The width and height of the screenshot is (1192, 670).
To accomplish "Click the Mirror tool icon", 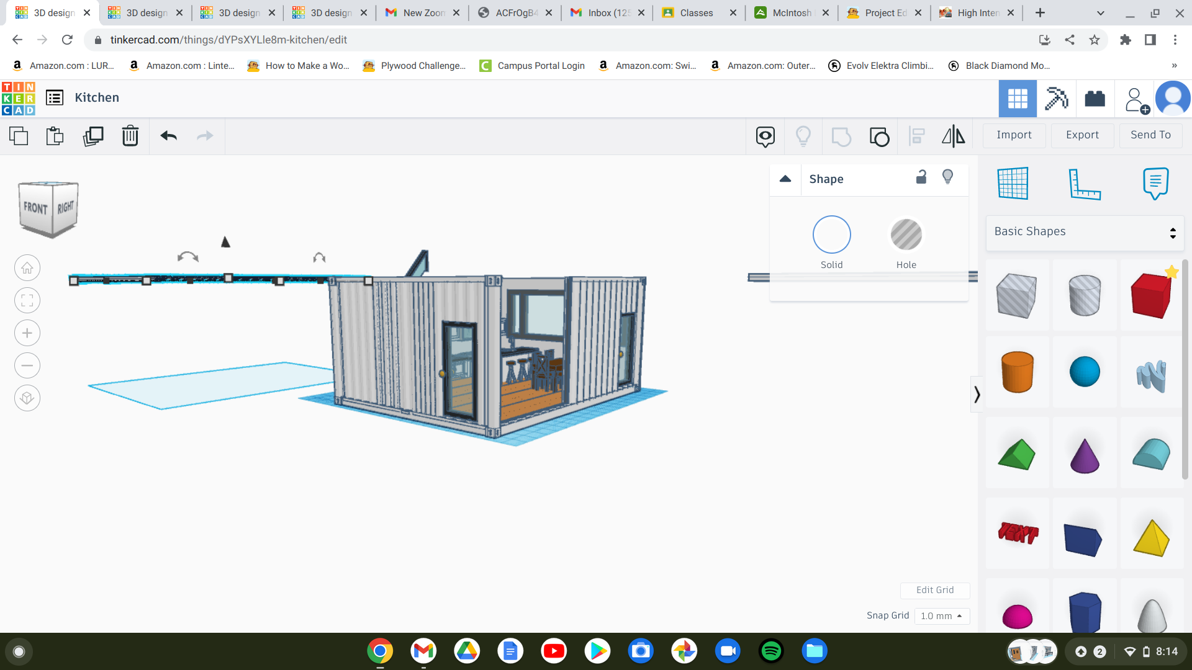I will point(953,136).
